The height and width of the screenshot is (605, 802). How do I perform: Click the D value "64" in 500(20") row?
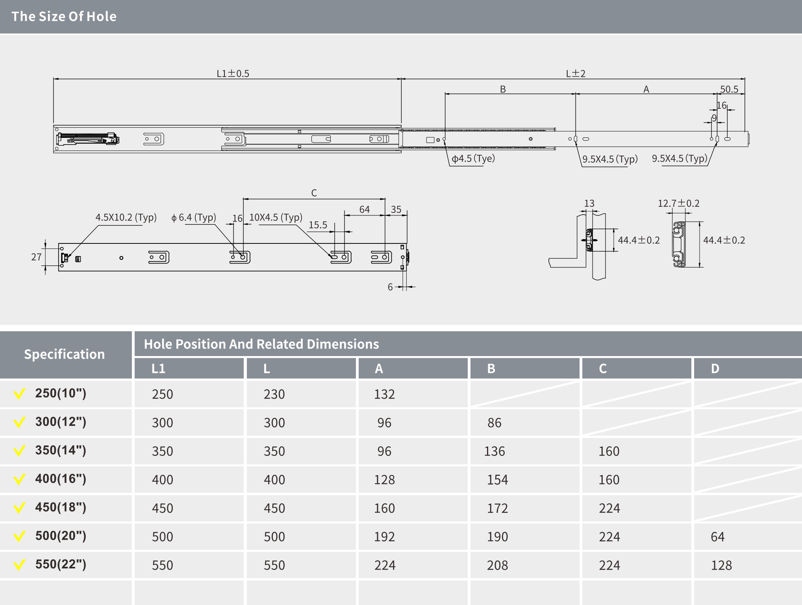[x=718, y=537]
